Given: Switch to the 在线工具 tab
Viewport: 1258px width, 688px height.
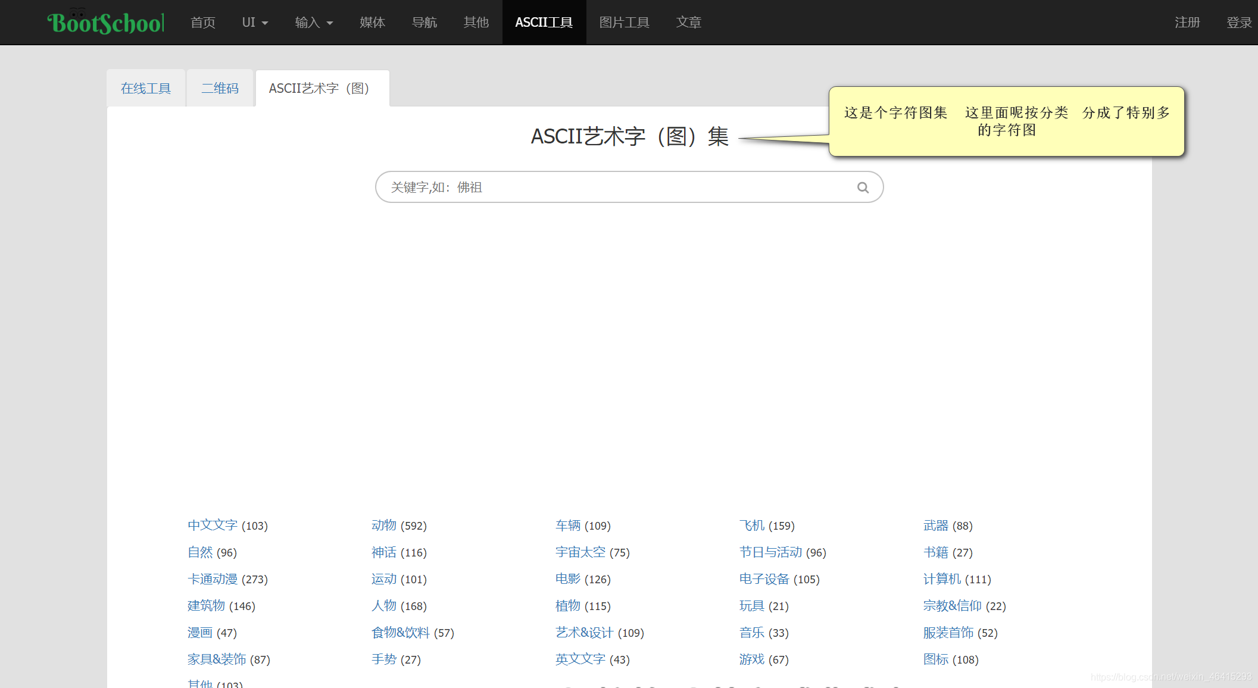Looking at the screenshot, I should (146, 88).
